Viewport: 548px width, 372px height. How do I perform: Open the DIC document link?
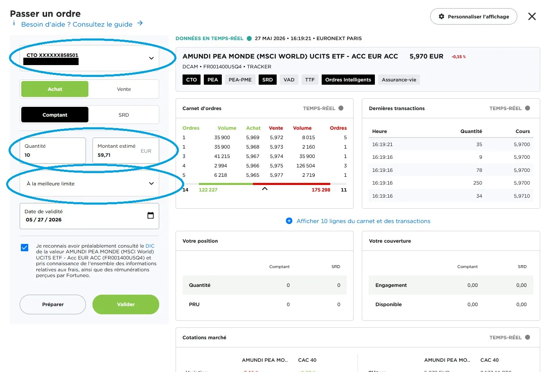tap(150, 246)
